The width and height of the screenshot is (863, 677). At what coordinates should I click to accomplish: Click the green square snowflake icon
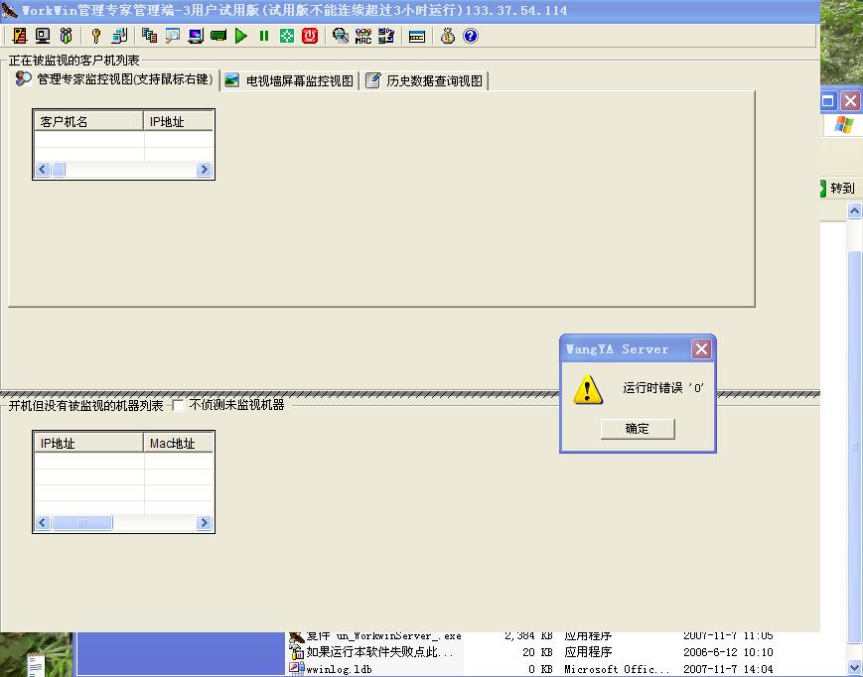pos(287,37)
